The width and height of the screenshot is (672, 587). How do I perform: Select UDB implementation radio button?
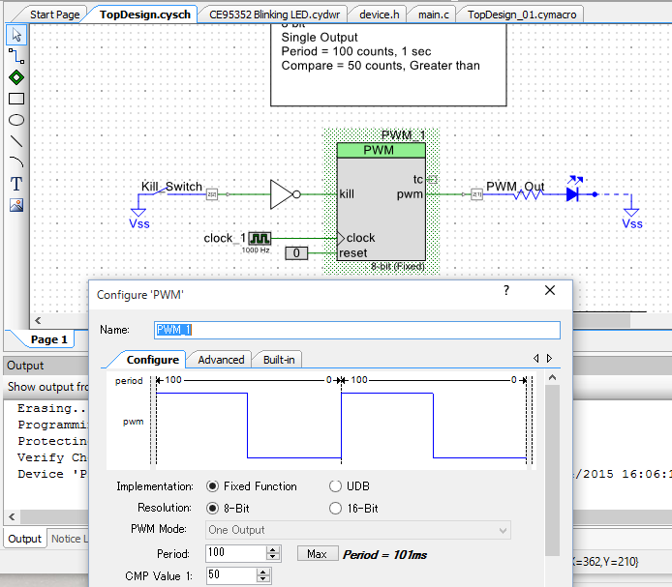pos(336,486)
